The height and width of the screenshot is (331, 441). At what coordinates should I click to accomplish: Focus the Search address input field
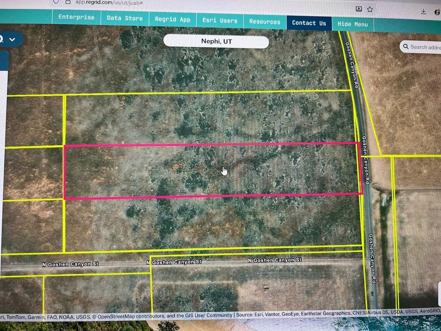tap(425, 47)
